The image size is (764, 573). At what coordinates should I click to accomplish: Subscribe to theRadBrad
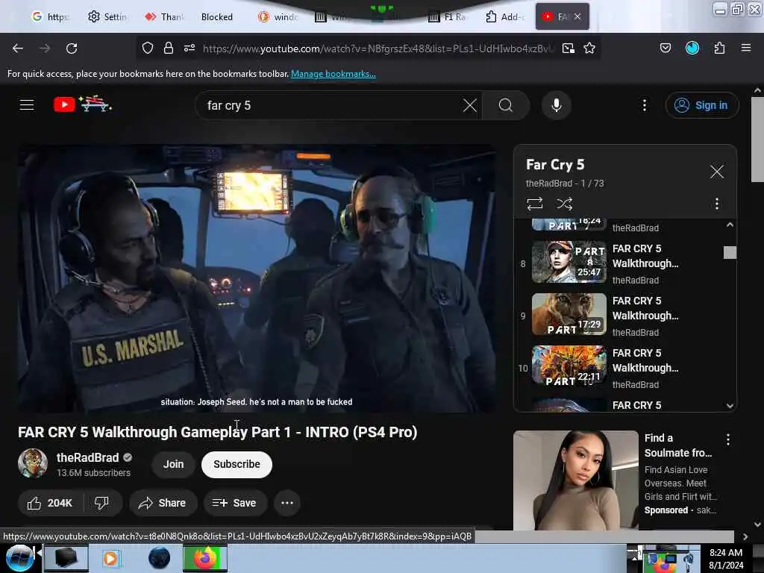click(237, 464)
